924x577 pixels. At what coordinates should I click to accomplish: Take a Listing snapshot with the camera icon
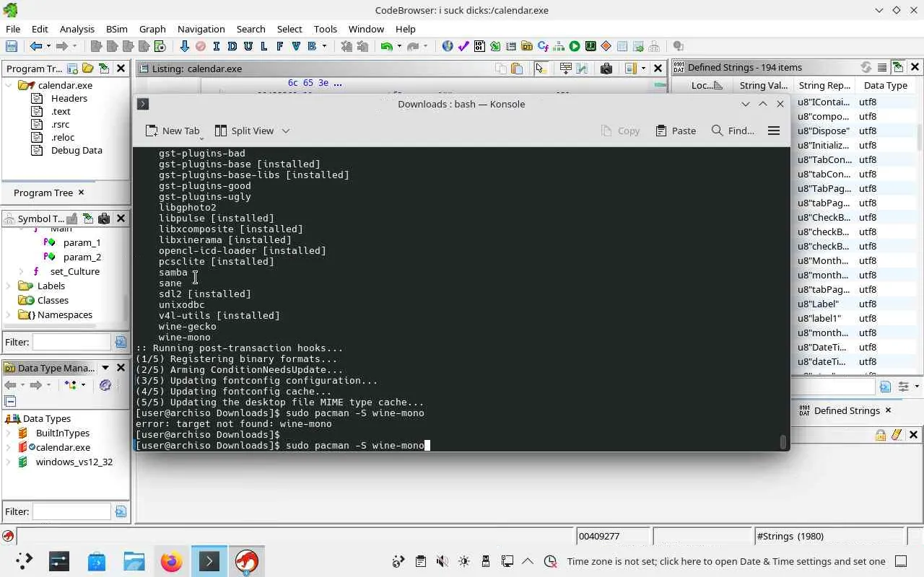606,69
